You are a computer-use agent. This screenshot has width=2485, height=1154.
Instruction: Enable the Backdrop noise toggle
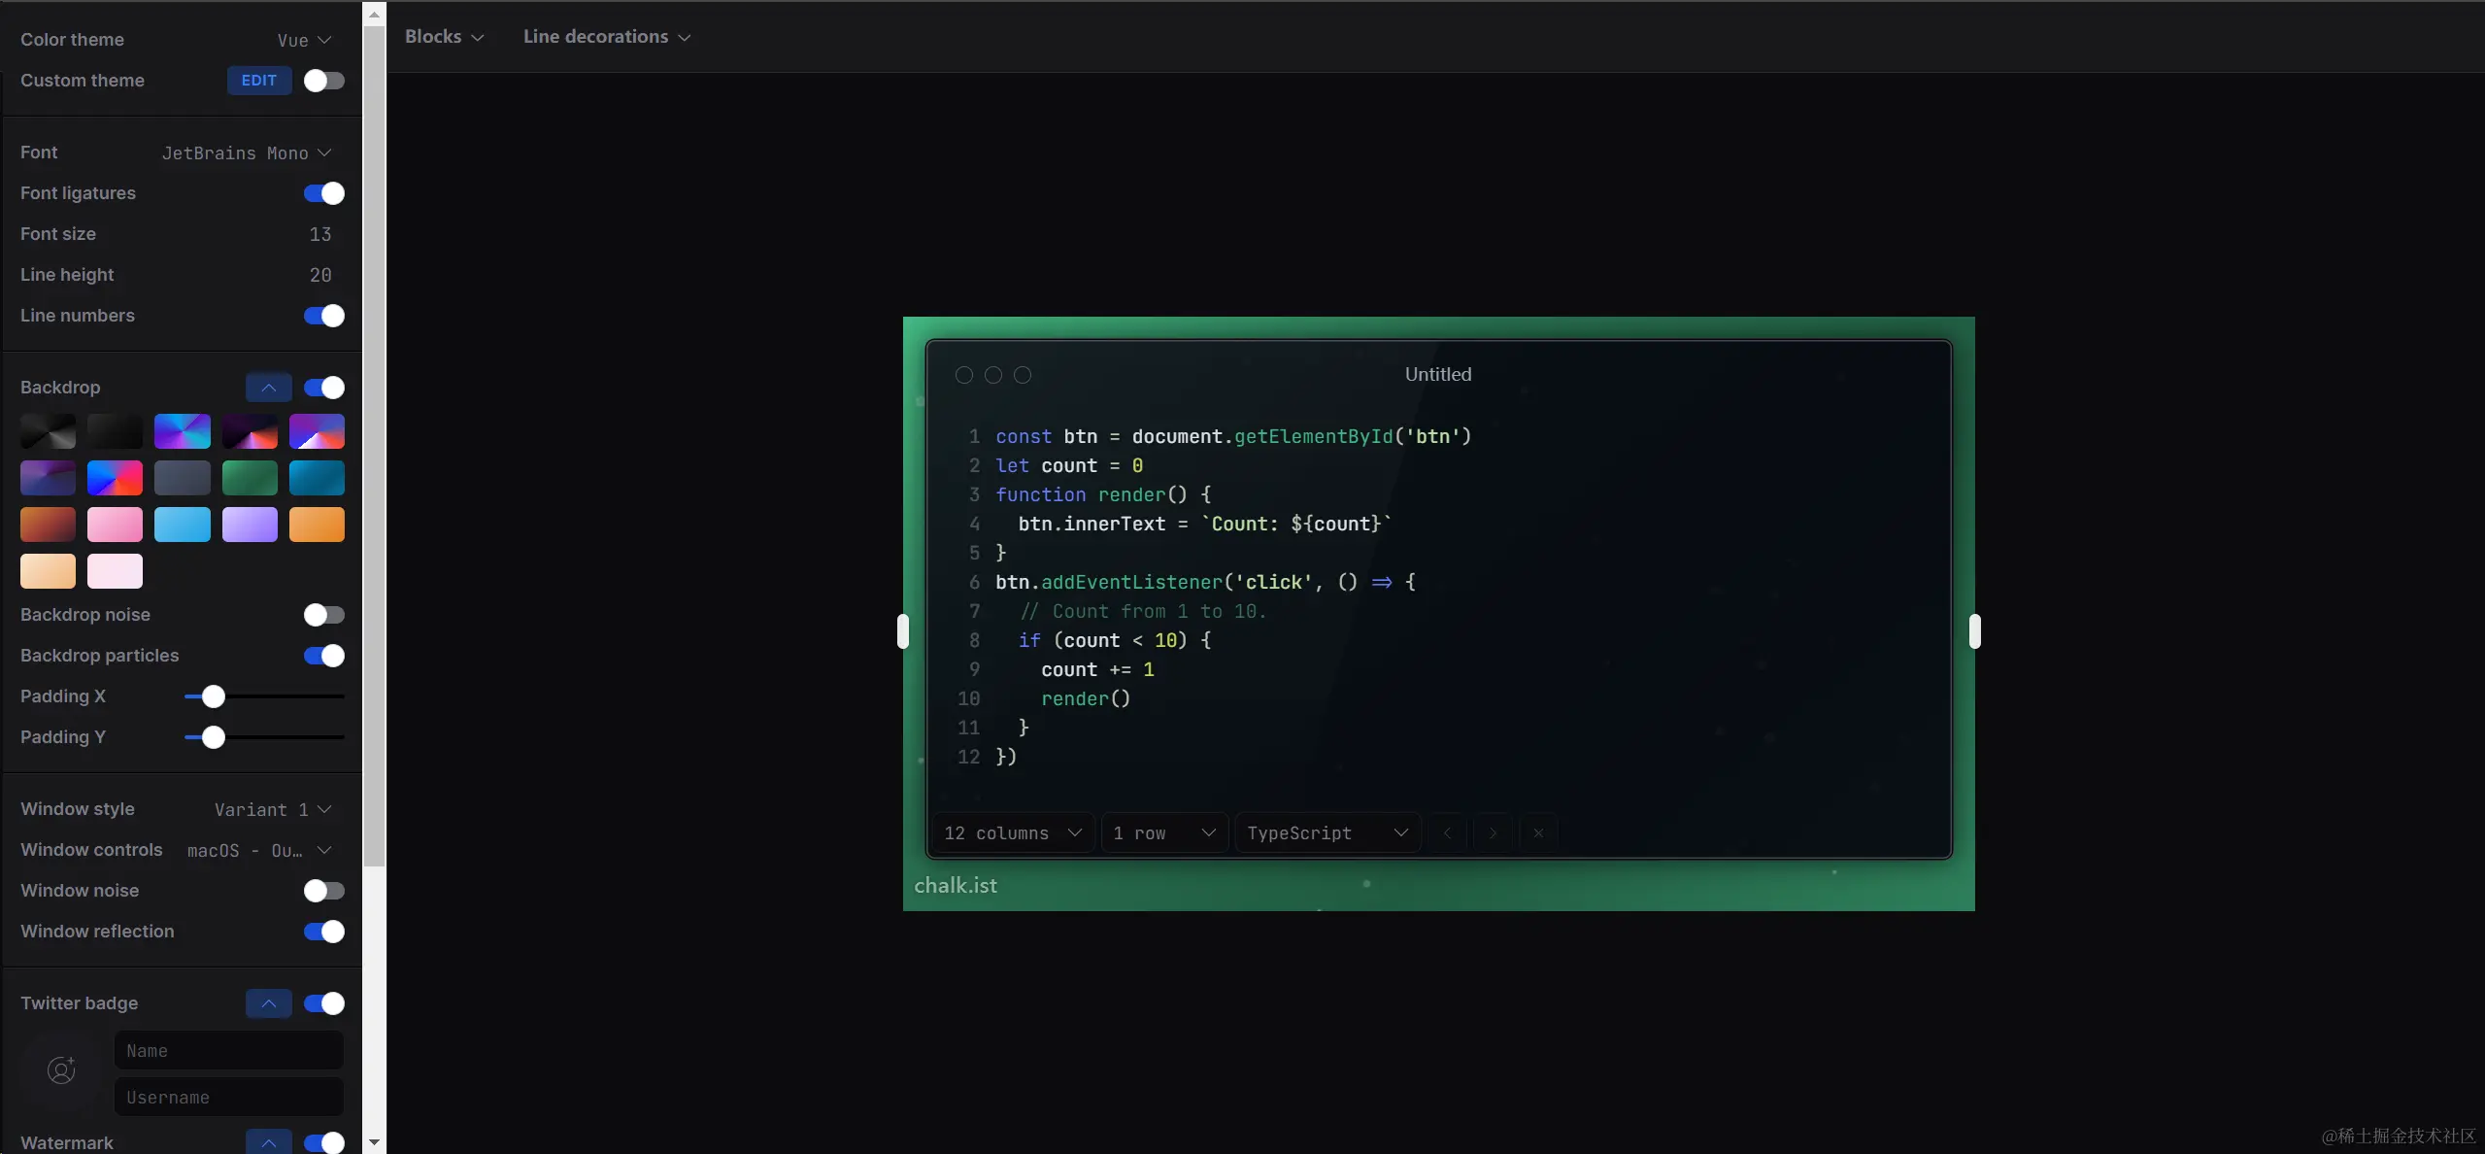(x=323, y=615)
